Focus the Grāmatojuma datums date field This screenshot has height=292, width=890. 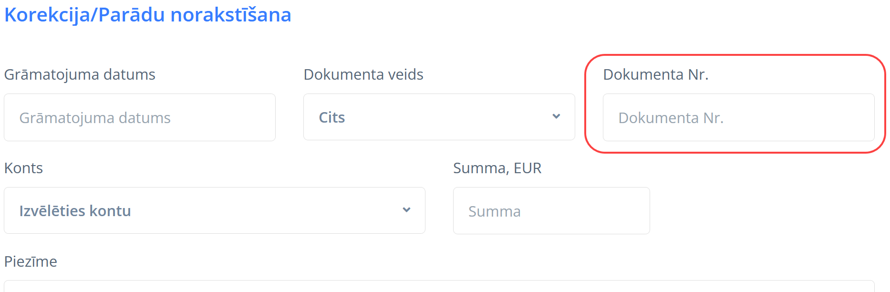(x=139, y=117)
